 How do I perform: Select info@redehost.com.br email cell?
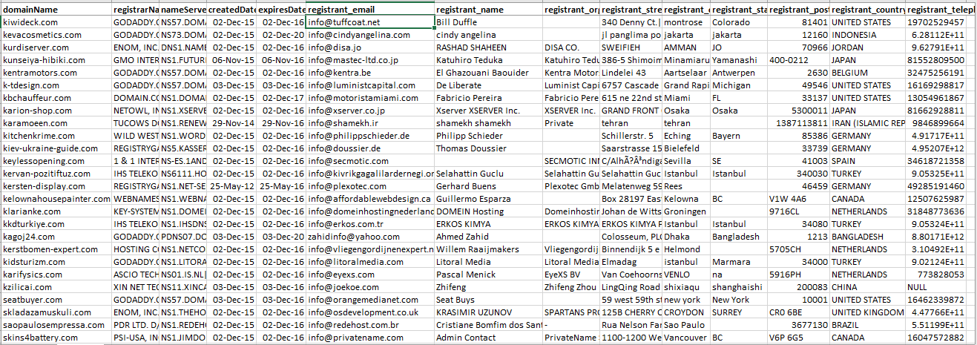[x=369, y=325]
